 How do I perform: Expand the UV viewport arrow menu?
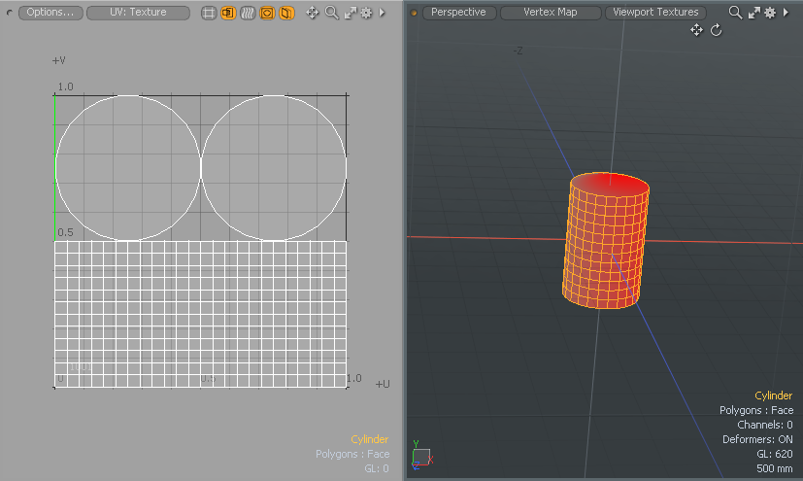tap(382, 13)
